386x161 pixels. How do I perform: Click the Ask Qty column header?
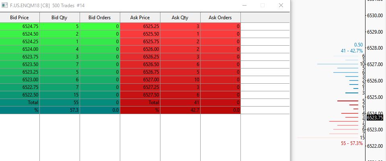(180, 18)
